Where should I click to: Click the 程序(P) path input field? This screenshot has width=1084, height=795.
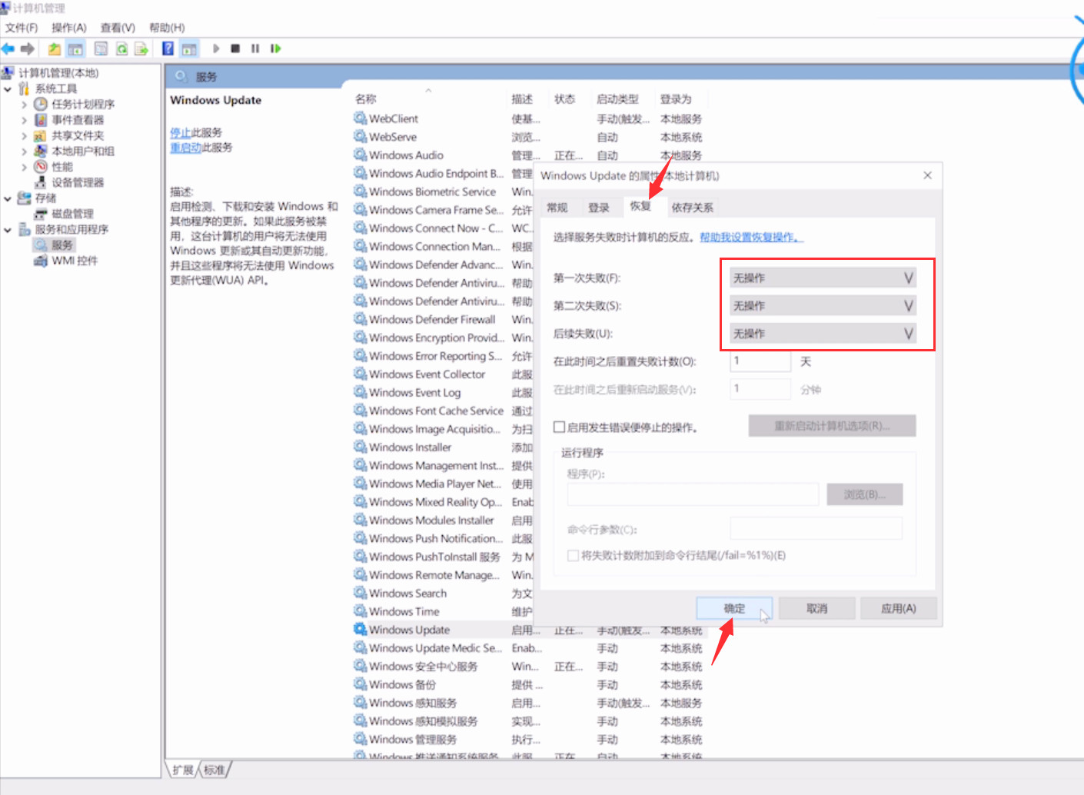693,494
